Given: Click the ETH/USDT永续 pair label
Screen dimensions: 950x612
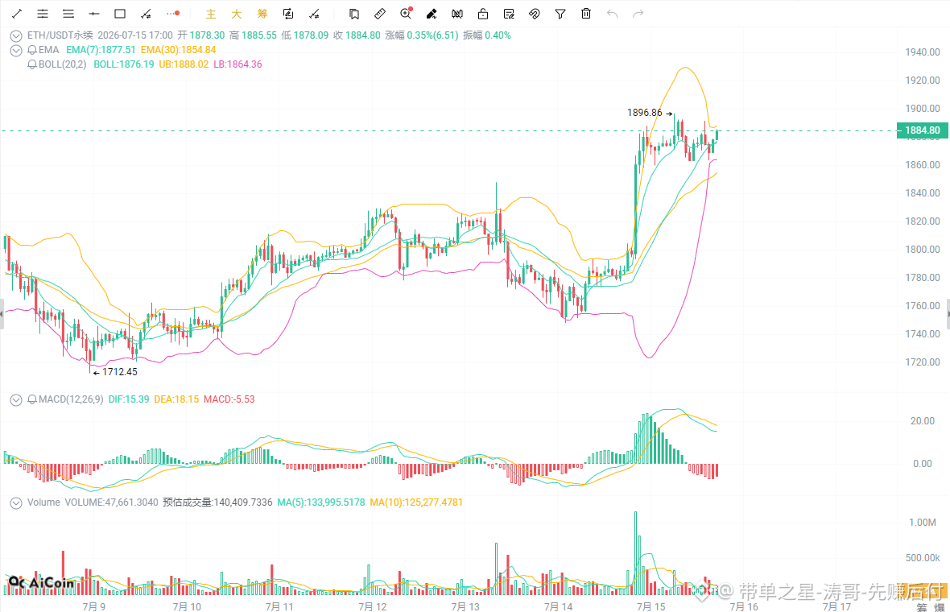Looking at the screenshot, I should pos(60,35).
